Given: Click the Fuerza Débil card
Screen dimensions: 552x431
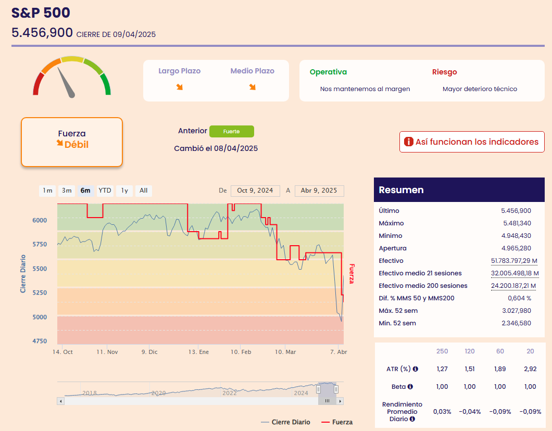Looking at the screenshot, I should click(72, 142).
